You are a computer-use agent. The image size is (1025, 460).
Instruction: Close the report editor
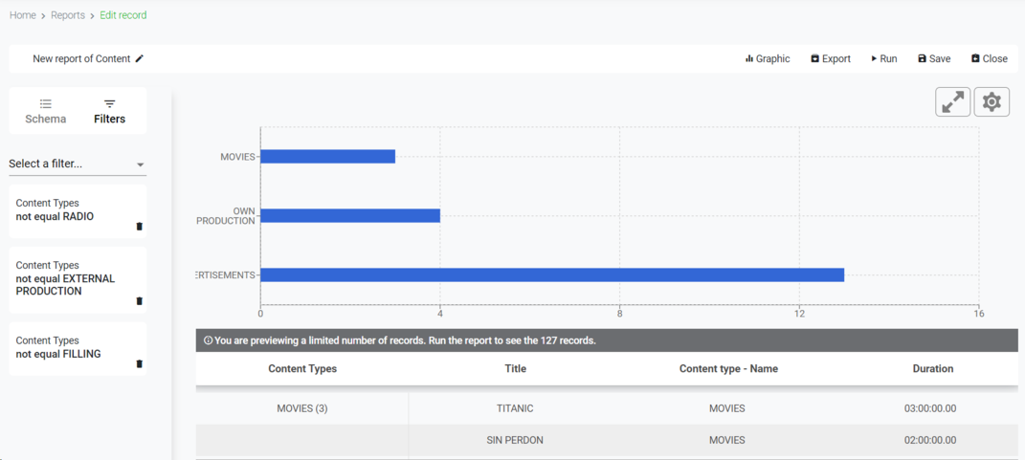point(989,58)
